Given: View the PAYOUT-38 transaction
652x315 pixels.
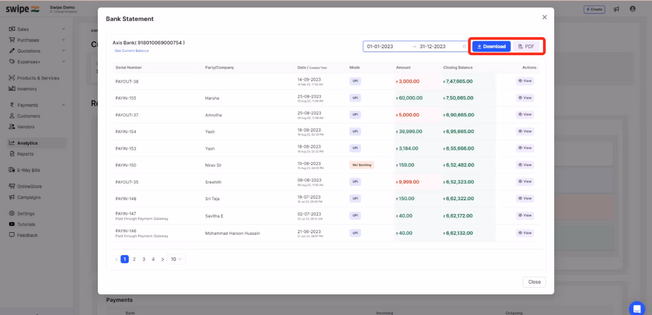Looking at the screenshot, I should [x=525, y=81].
